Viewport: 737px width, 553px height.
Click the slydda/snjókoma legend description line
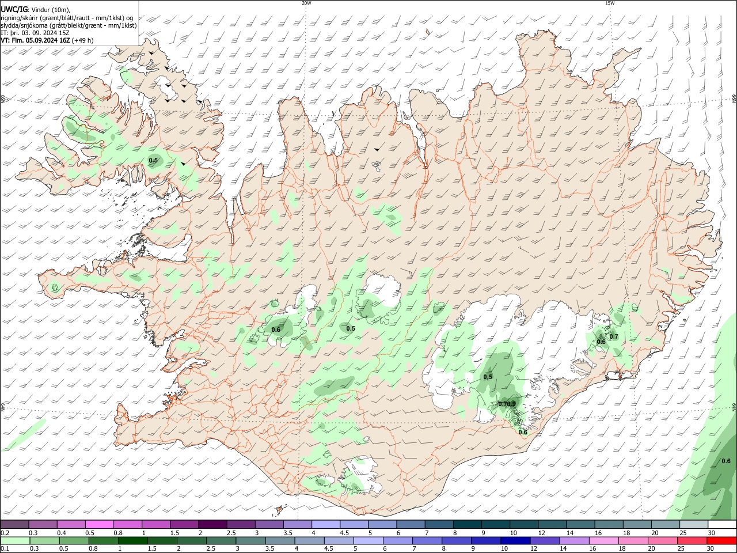point(69,25)
